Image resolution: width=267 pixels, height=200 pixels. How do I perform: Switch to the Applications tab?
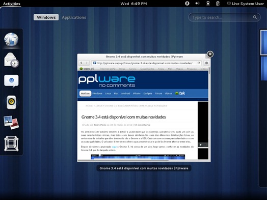point(74,17)
